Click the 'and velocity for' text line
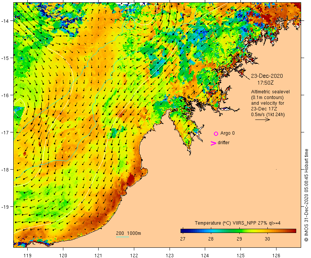The height and width of the screenshot is (258, 311). (x=267, y=103)
